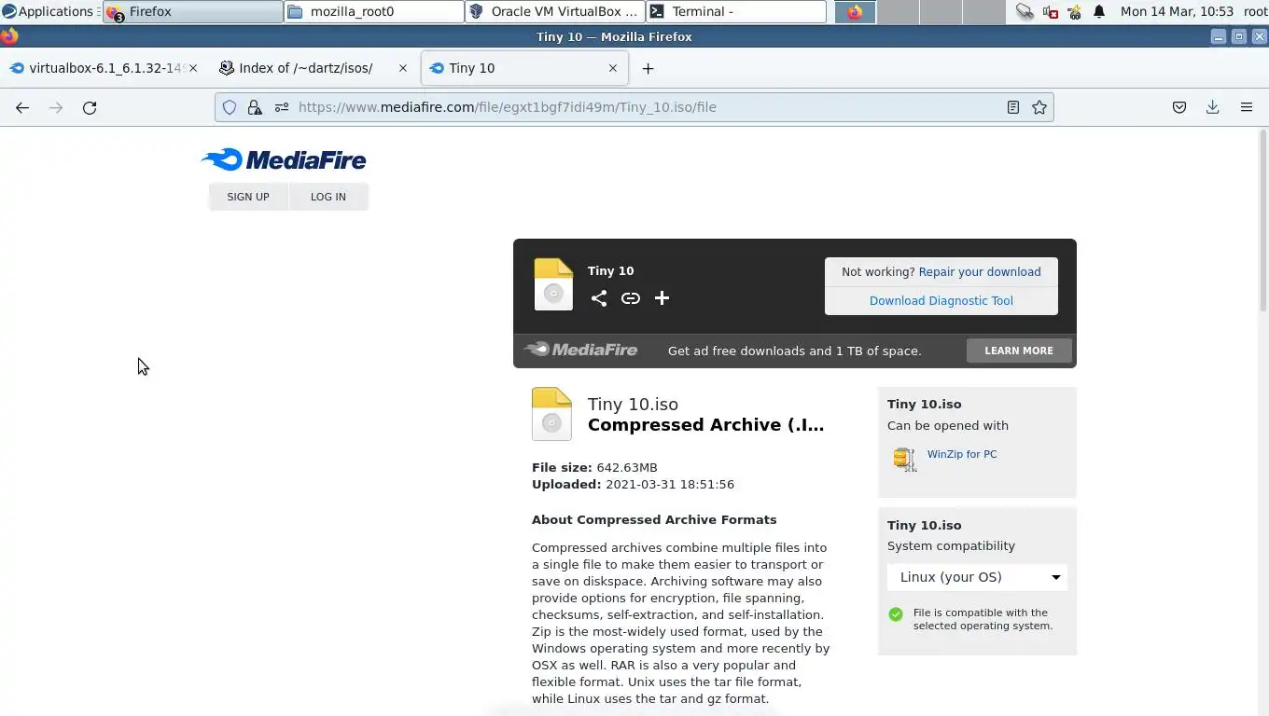Screen dimensions: 1269x716
Task: Copy link using the chain icon
Action: pyautogui.click(x=631, y=298)
